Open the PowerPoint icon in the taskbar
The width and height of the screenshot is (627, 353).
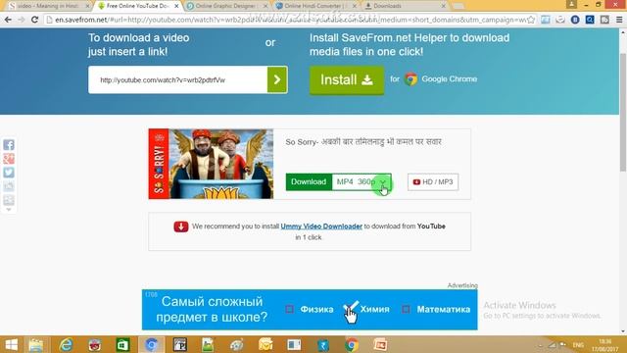click(x=380, y=344)
